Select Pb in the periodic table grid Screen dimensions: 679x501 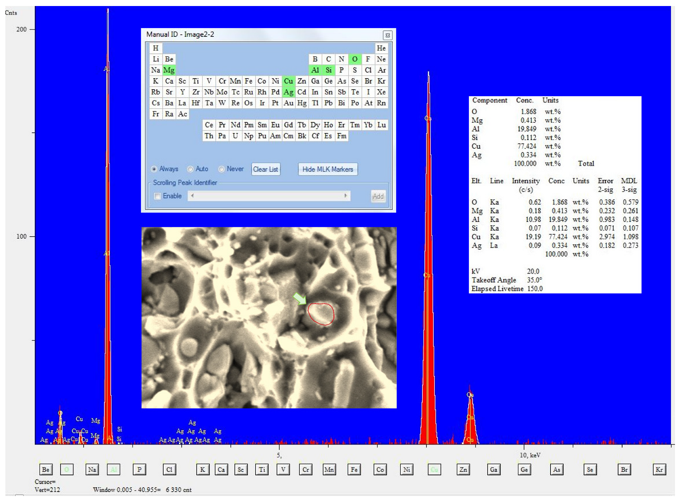point(328,103)
